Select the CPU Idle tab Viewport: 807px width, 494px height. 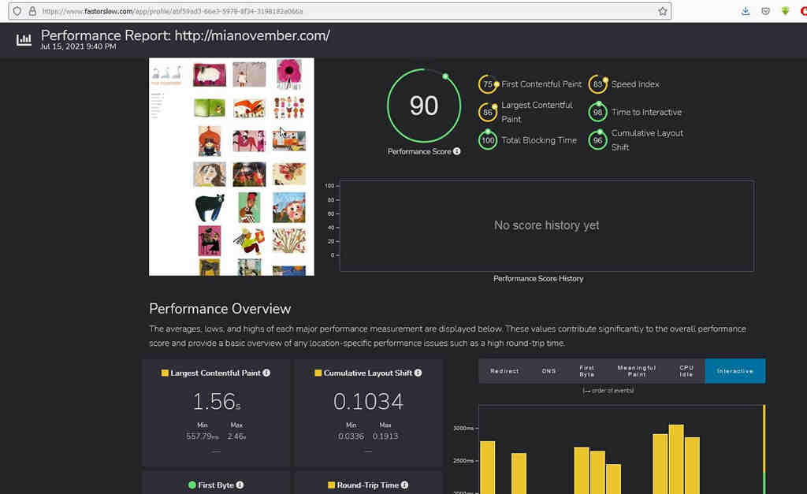686,371
